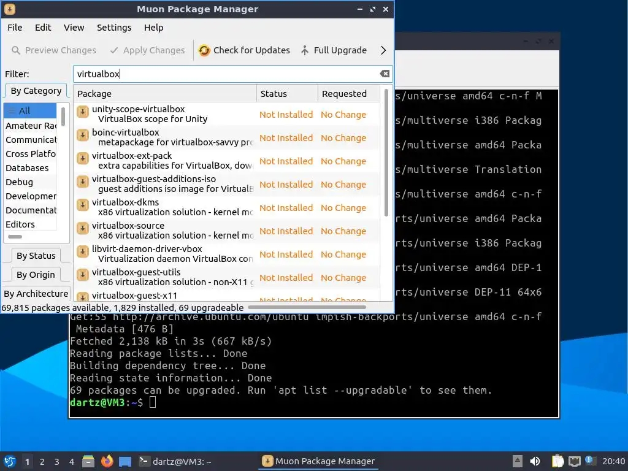Click the package icon beside boinc-virtualbox
Screen dimensions: 628x471
pos(83,135)
